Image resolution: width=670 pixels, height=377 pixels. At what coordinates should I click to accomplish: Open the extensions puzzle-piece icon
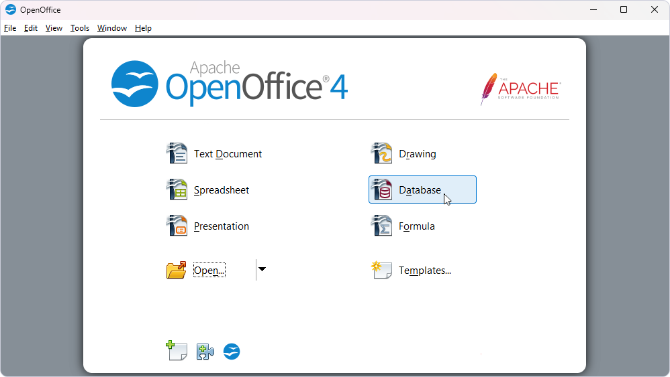click(x=205, y=352)
